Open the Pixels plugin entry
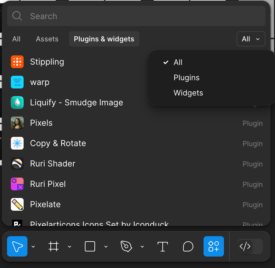The height and width of the screenshot is (268, 275). point(136,123)
